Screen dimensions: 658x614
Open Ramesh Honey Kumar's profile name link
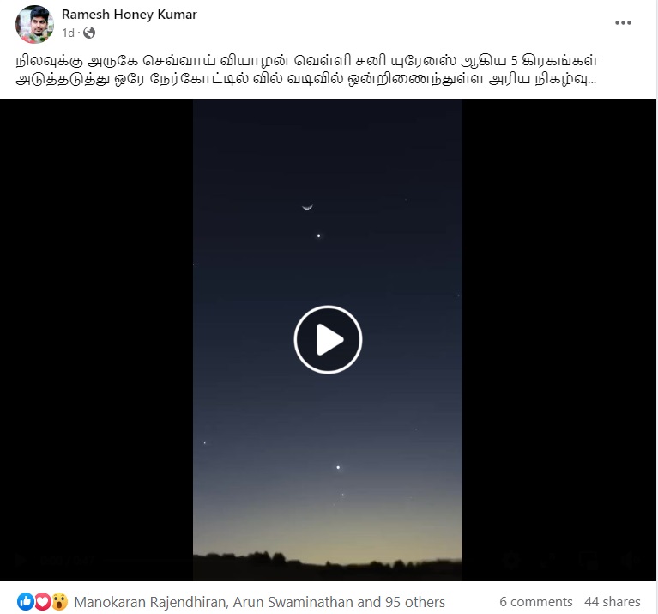[x=130, y=15]
